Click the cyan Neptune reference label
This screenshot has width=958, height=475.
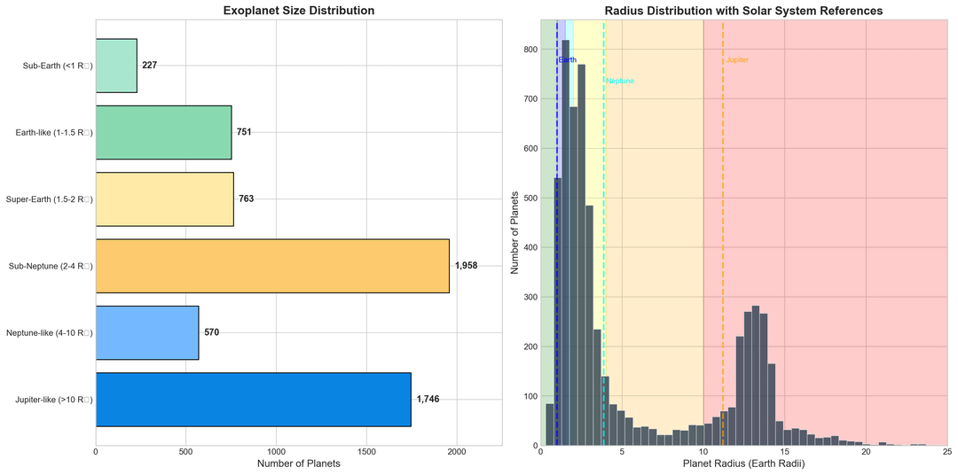620,82
